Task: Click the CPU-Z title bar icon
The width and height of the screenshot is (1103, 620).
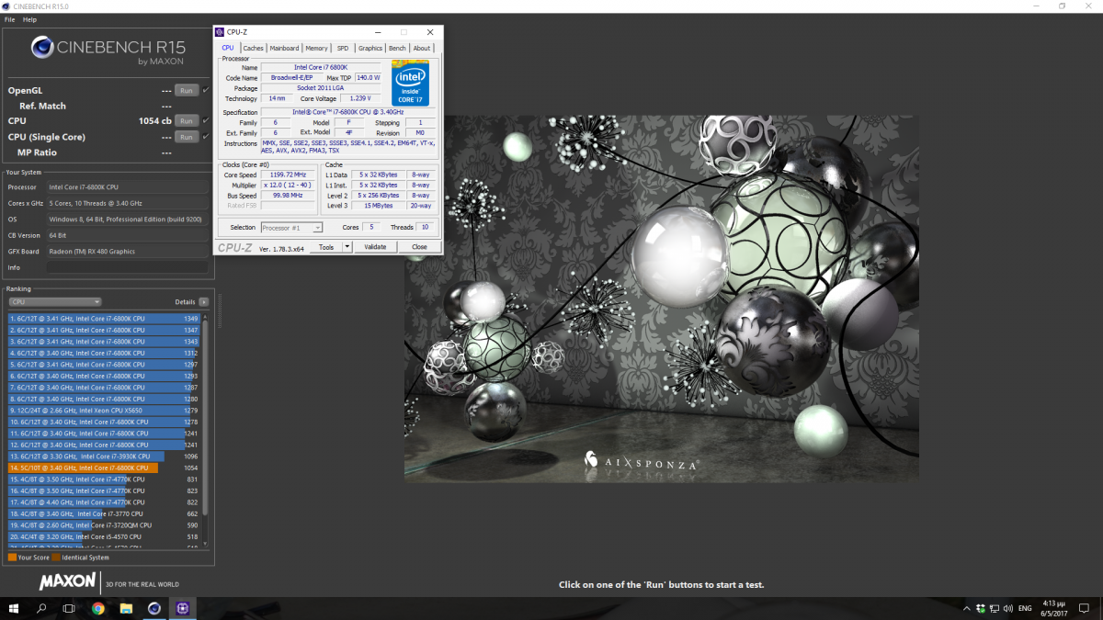Action: pyautogui.click(x=220, y=32)
